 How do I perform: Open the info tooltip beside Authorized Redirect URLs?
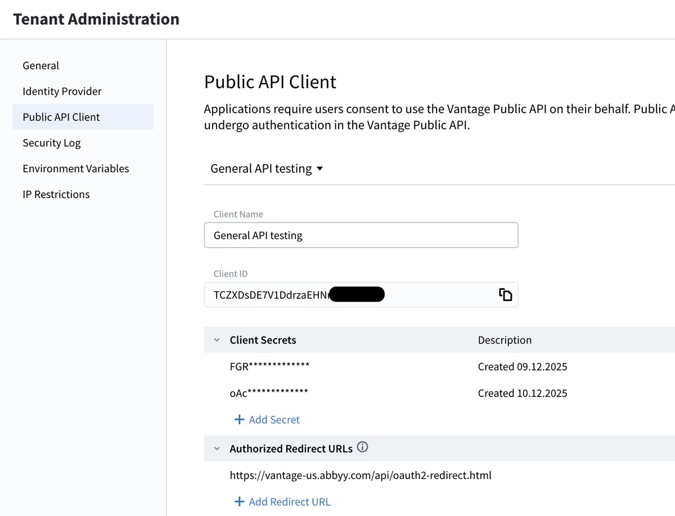(x=363, y=447)
